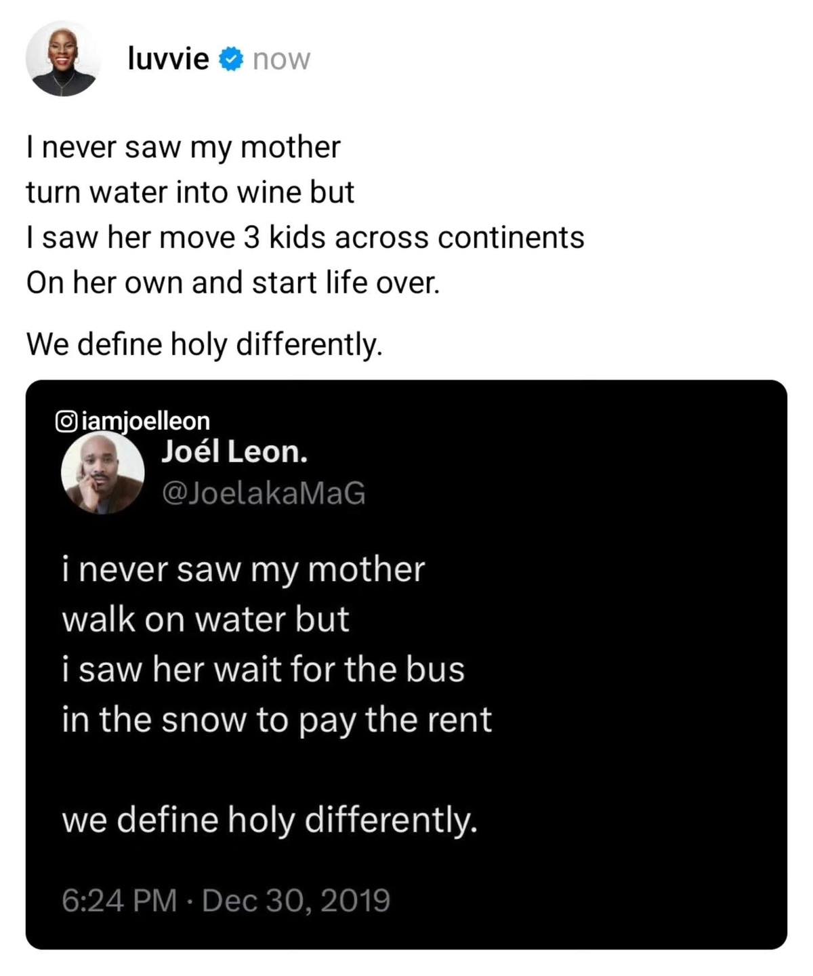This screenshot has height=976, width=813.
Task: Click the @JoelakaMaG handle
Action: click(263, 493)
